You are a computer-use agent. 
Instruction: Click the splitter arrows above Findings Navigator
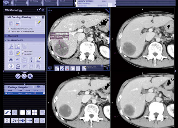(x=25, y=84)
